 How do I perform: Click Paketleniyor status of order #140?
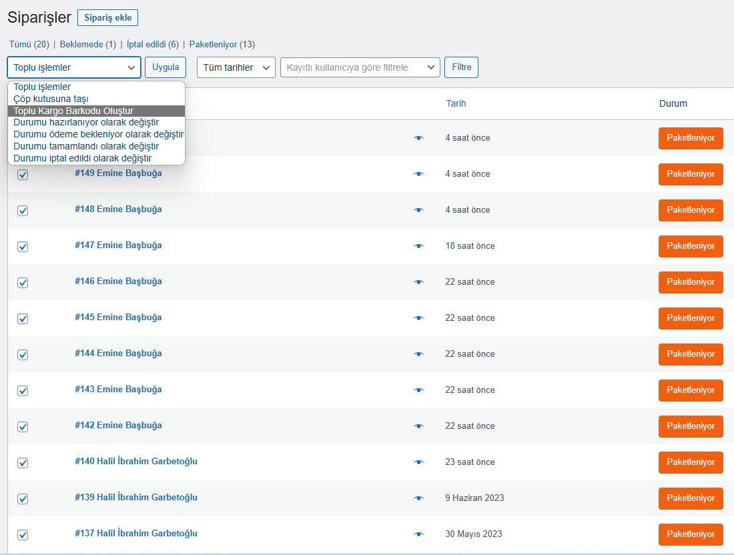tap(691, 462)
